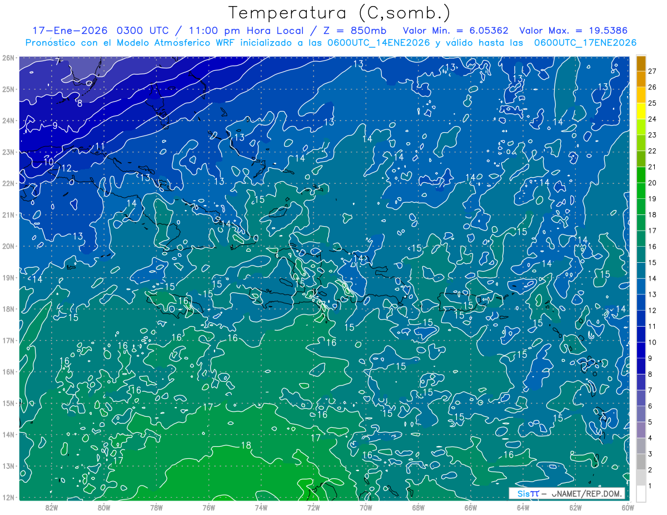
Task: Click the "16N" latitude axis label
Action: coord(8,372)
